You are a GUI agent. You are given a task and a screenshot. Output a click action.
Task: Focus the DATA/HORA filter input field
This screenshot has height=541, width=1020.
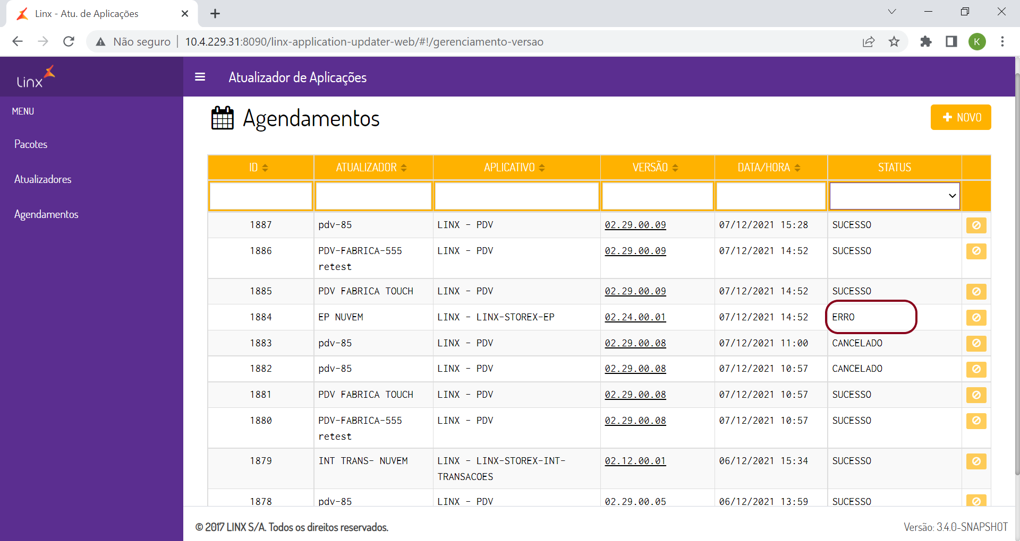click(x=771, y=196)
